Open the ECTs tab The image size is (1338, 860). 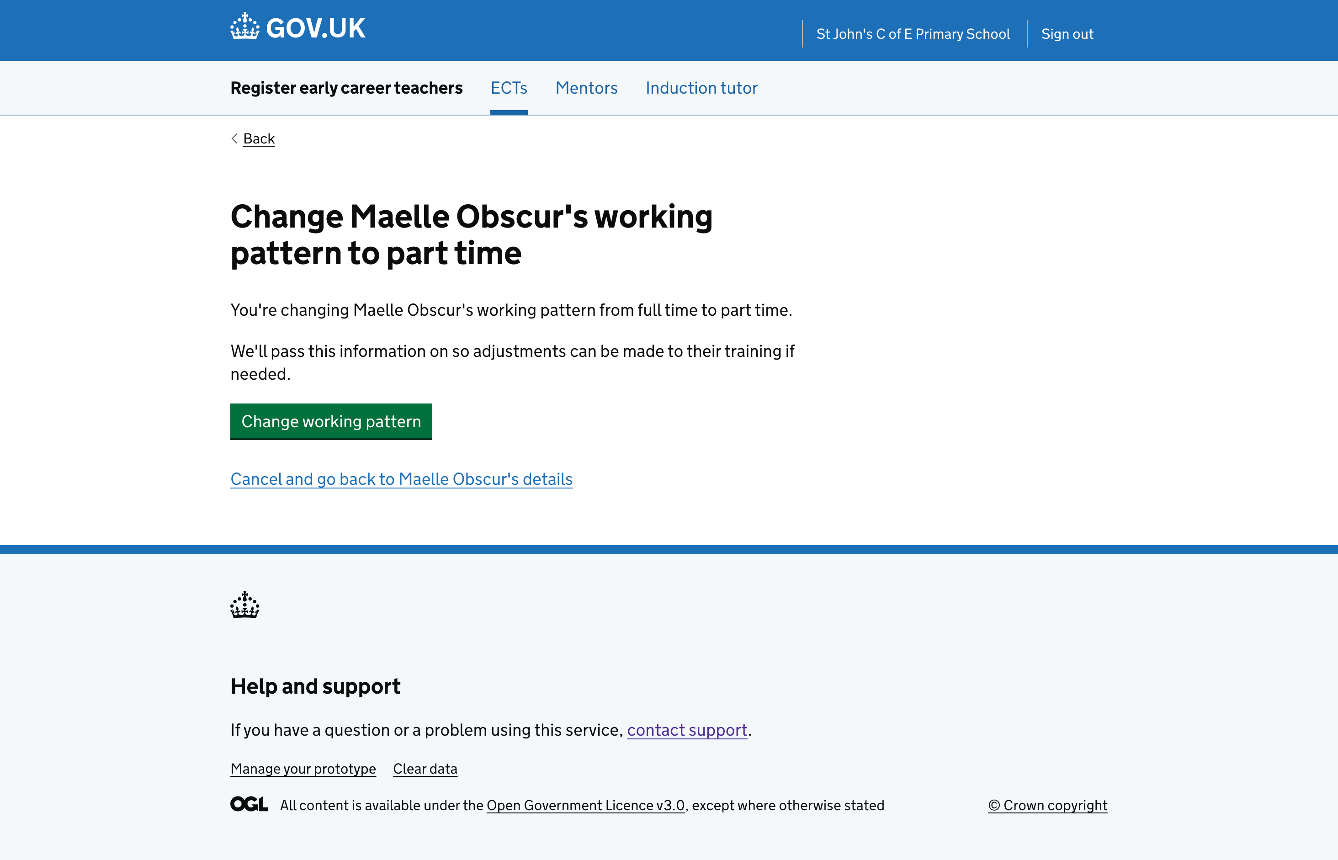[x=509, y=88]
